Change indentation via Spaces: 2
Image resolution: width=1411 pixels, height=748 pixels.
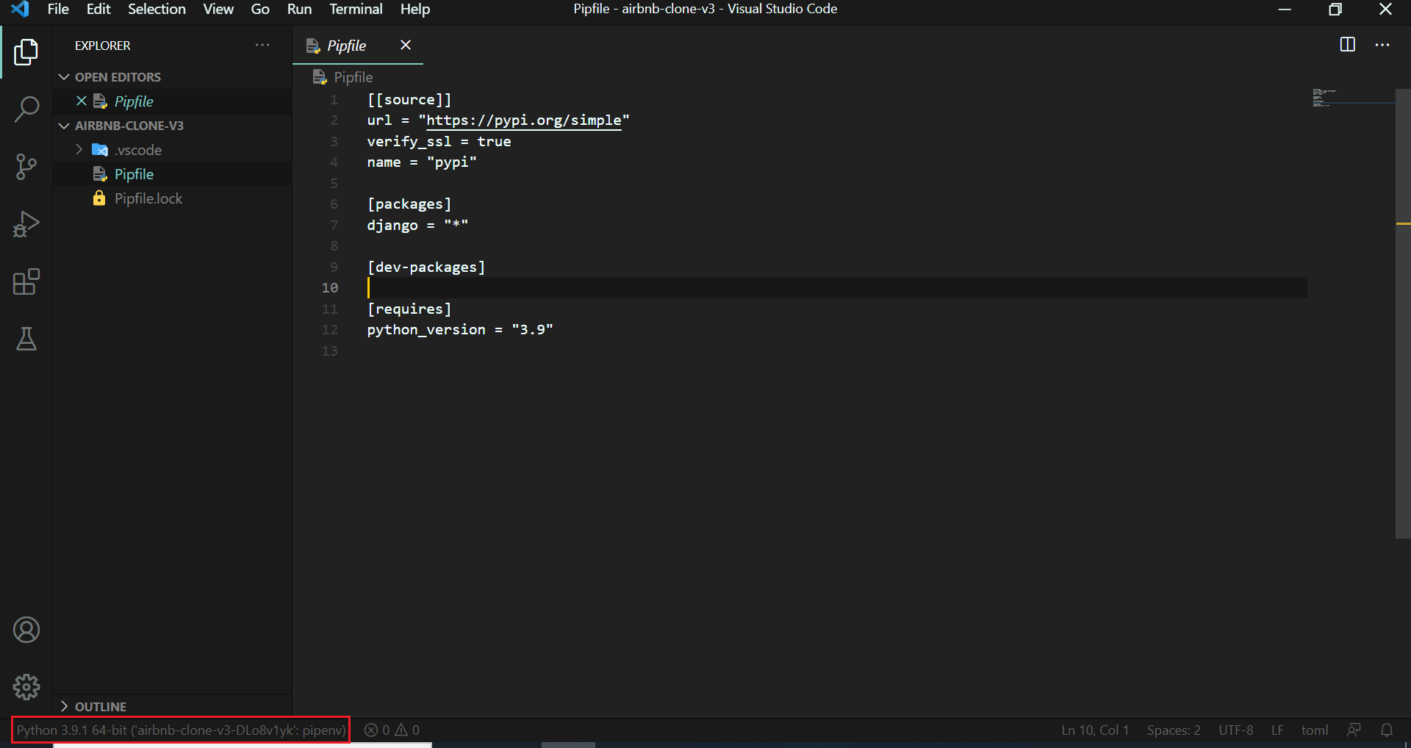[x=1174, y=730]
